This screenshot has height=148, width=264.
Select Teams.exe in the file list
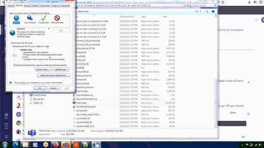tap(81, 103)
